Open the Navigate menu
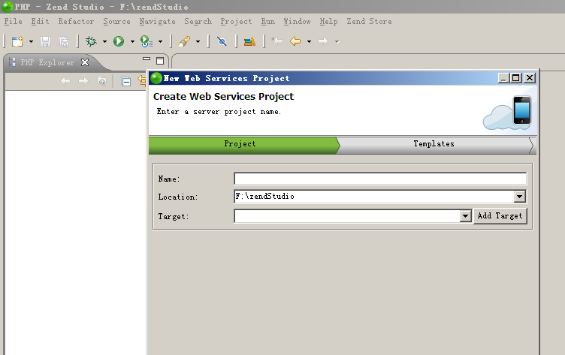 (158, 22)
